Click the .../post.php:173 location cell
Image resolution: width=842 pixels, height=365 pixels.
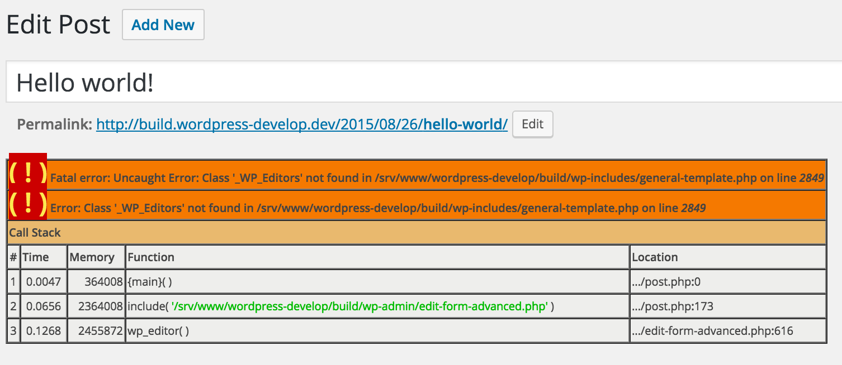tap(672, 306)
